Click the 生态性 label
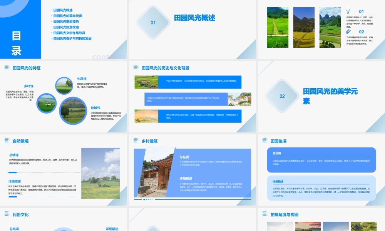 pyautogui.click(x=82, y=79)
